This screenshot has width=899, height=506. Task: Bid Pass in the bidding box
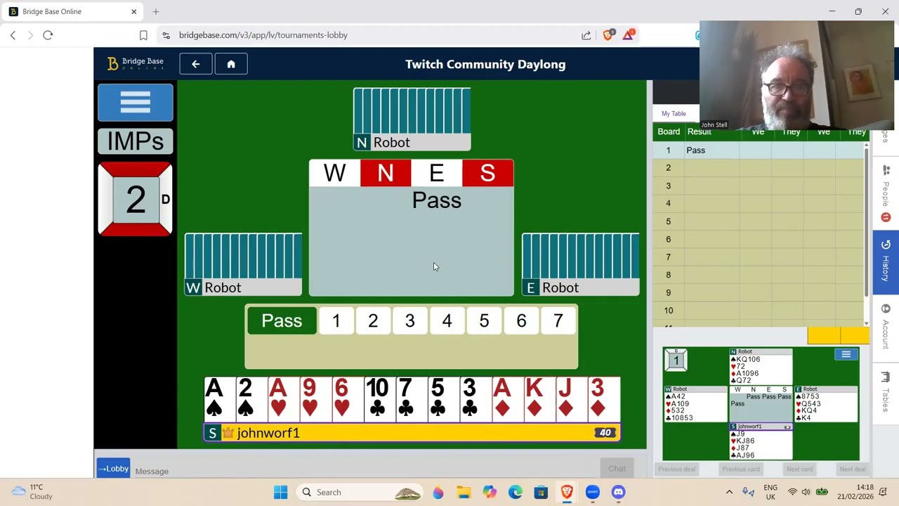point(282,321)
